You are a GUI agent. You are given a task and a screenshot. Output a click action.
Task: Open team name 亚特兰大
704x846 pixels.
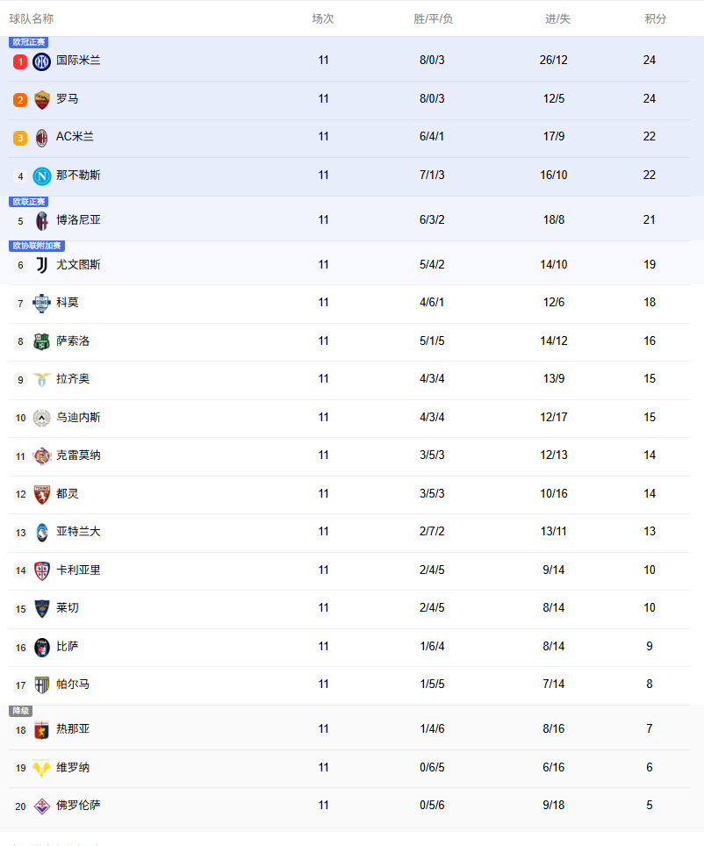[78, 532]
